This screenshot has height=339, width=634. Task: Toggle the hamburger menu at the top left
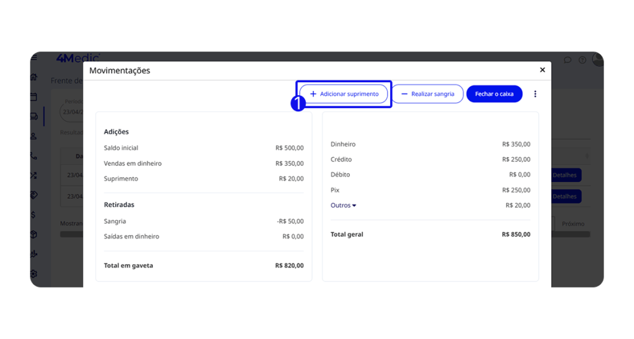point(33,58)
